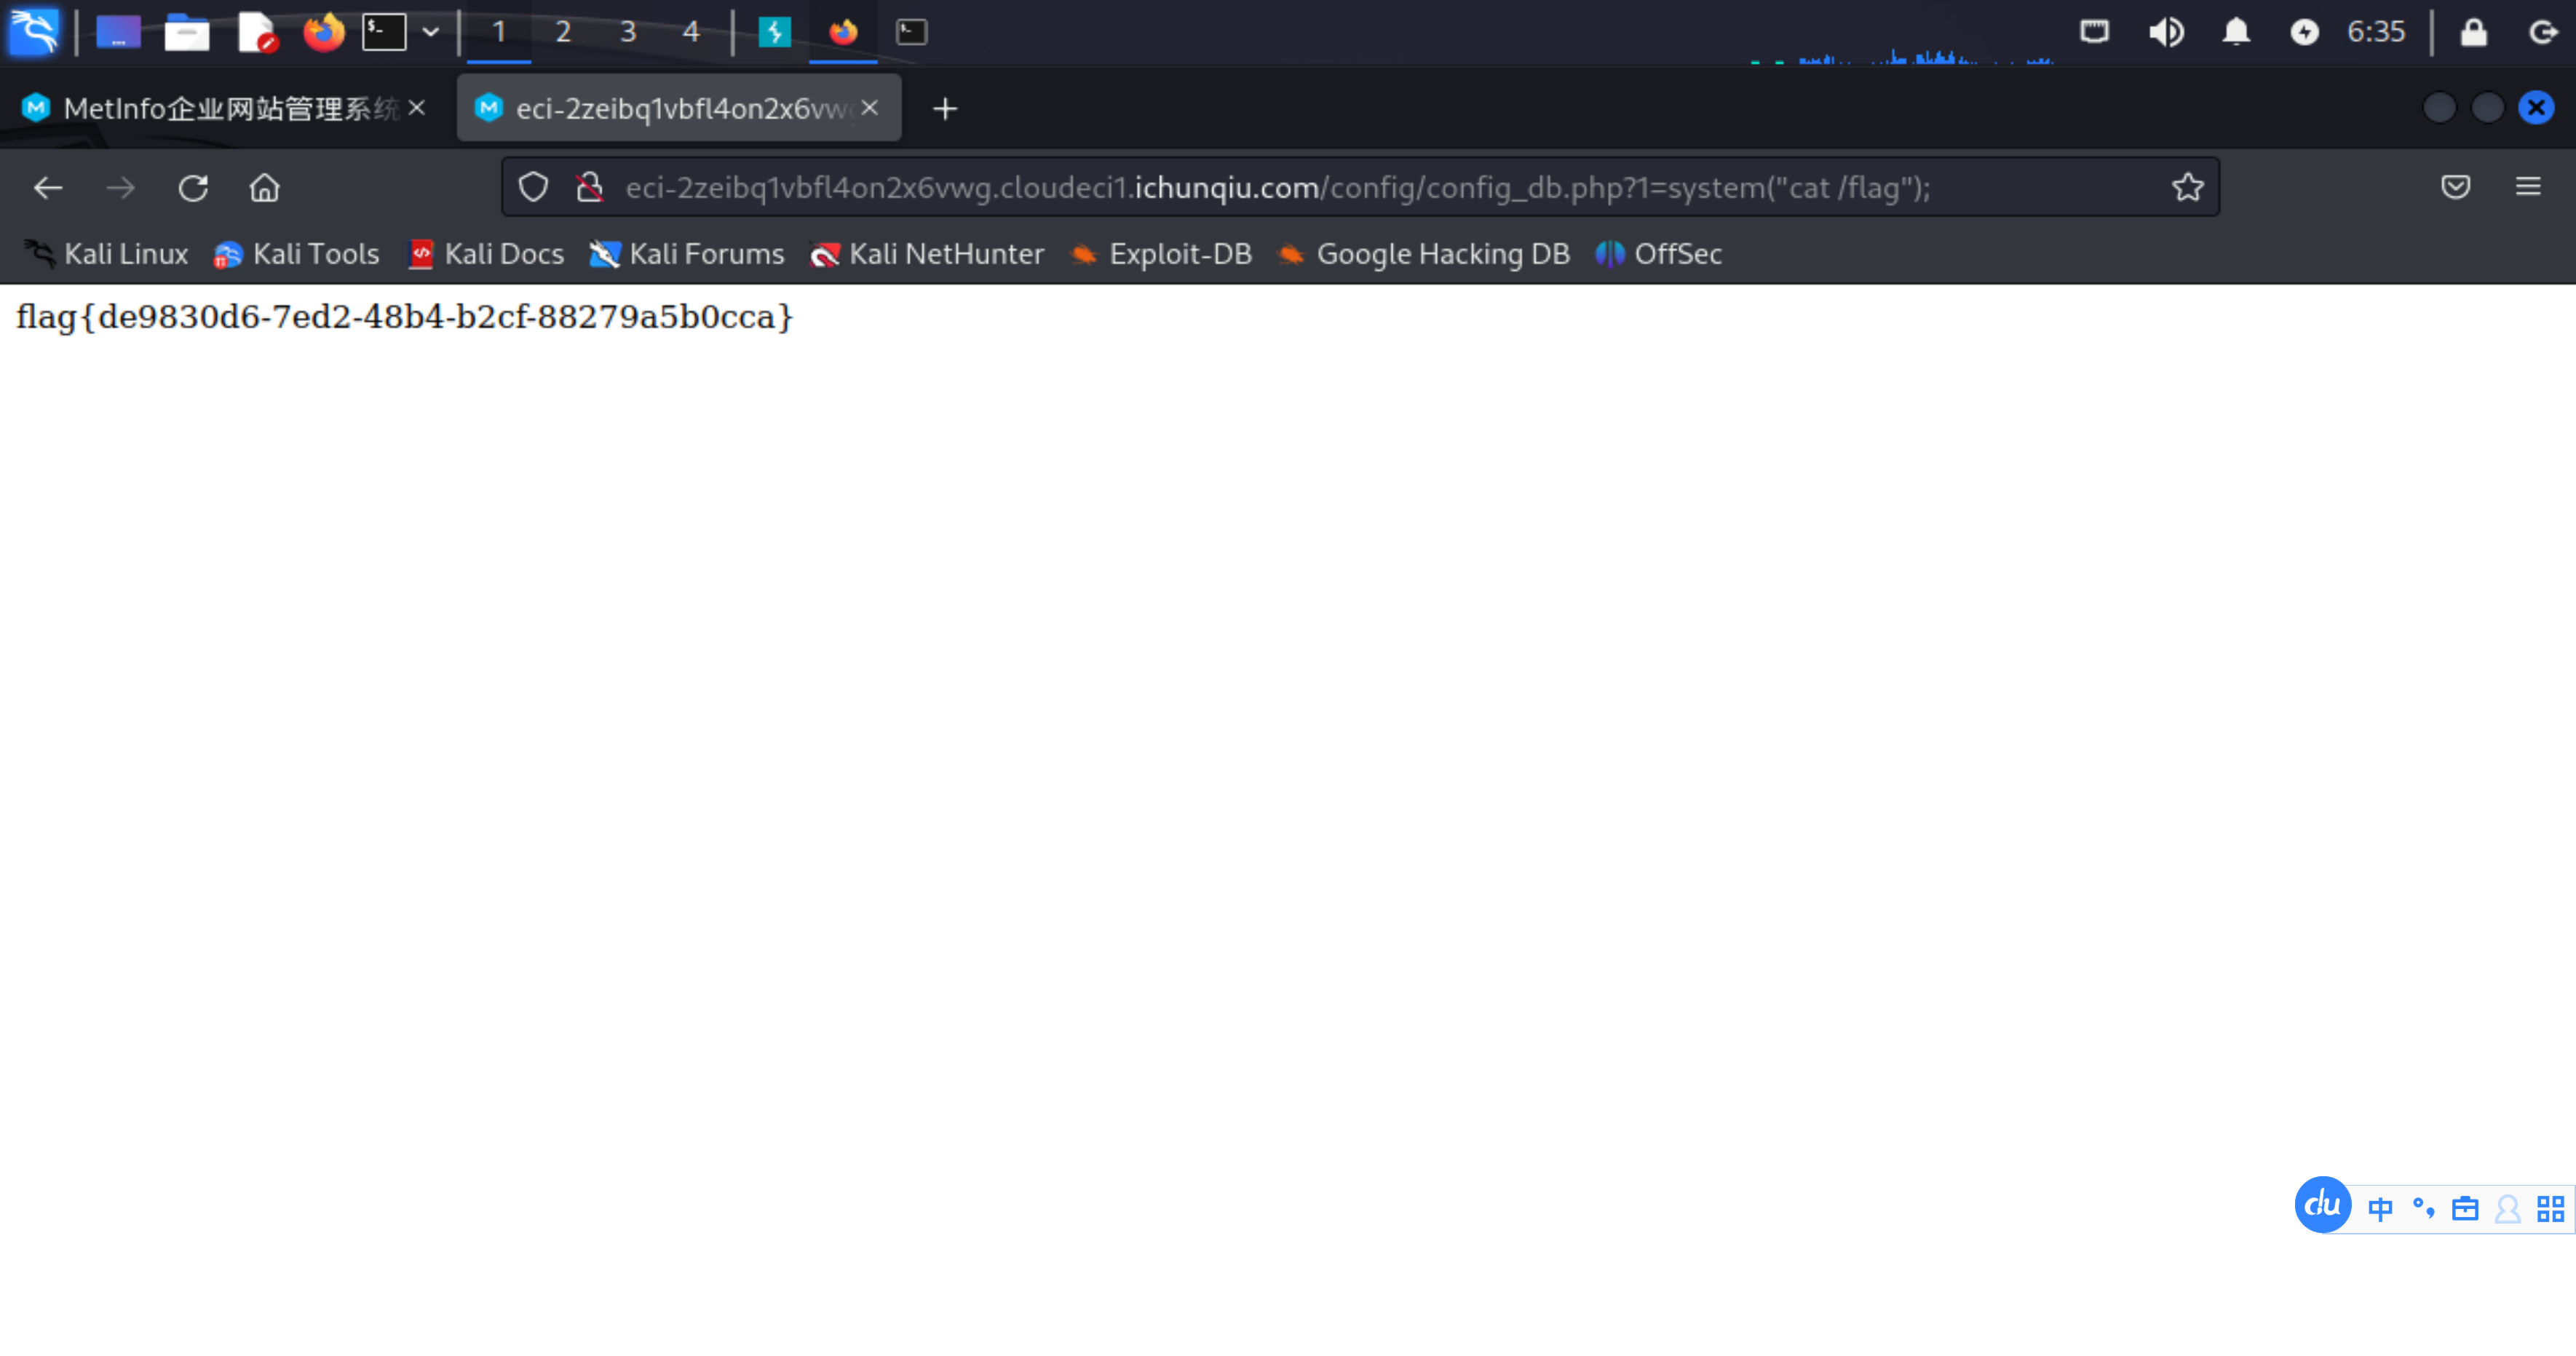Open the Kali Docs bookmark
Screen dimensions: 2576x1356
coord(487,254)
